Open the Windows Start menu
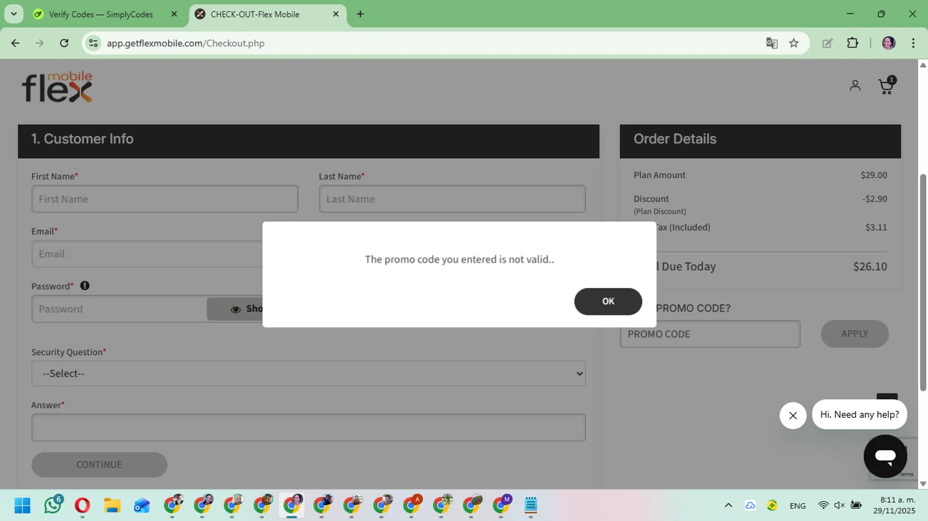Screen dimensions: 928x521 point(22,506)
